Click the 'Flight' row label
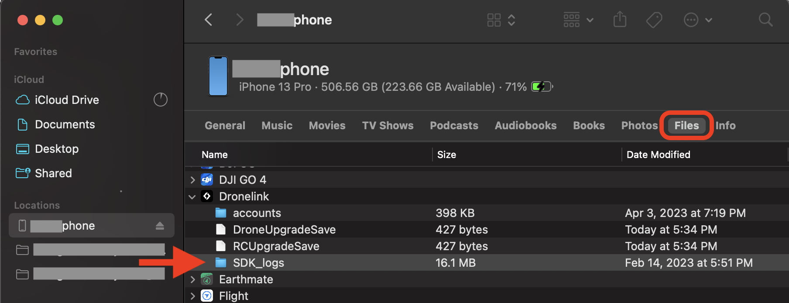The width and height of the screenshot is (789, 303). [x=233, y=296]
